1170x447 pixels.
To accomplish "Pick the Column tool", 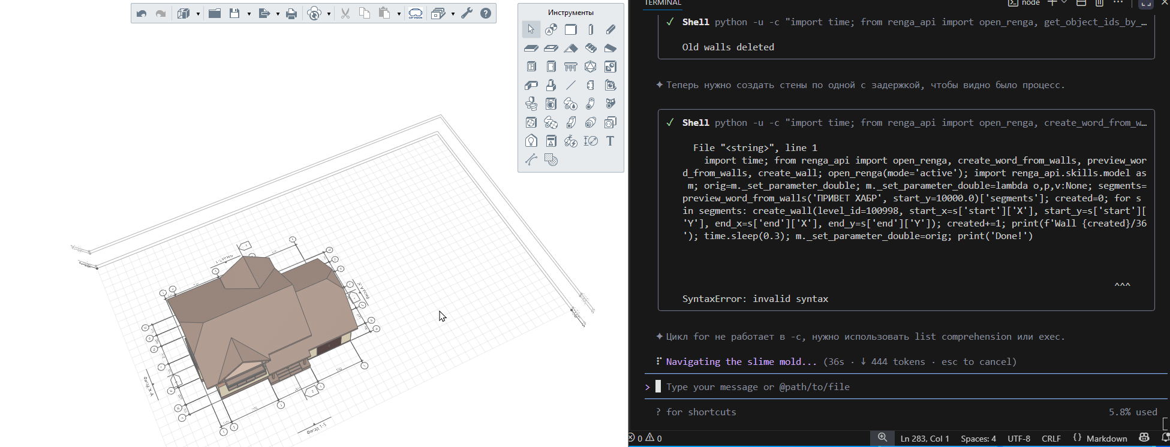I will point(591,29).
